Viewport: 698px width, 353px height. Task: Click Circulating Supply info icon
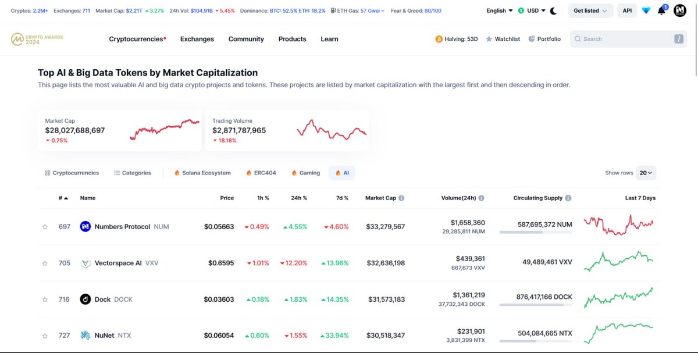(x=568, y=198)
